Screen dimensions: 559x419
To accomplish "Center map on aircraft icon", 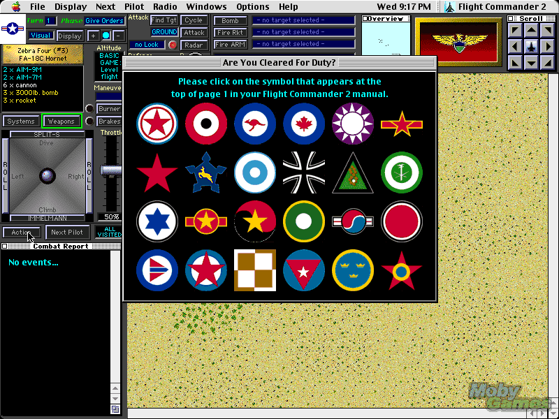I will coord(531,47).
